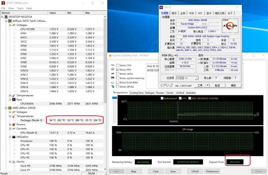Collapse the AMD Athlon 200GE node
The width and height of the screenshot is (268, 175).
tap(6, 108)
